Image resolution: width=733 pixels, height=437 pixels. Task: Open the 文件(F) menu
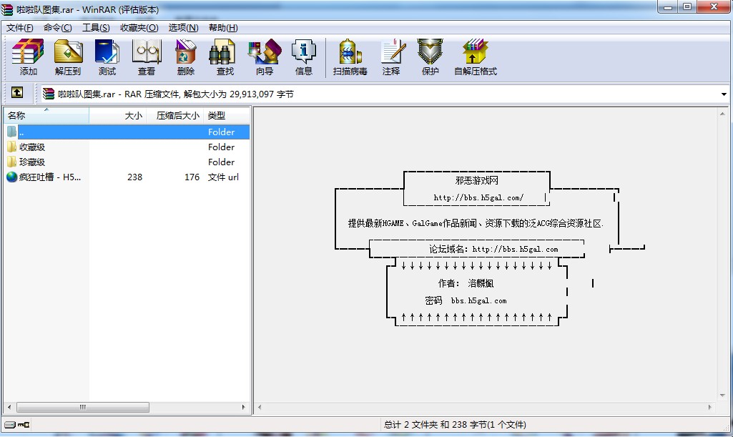[20, 28]
